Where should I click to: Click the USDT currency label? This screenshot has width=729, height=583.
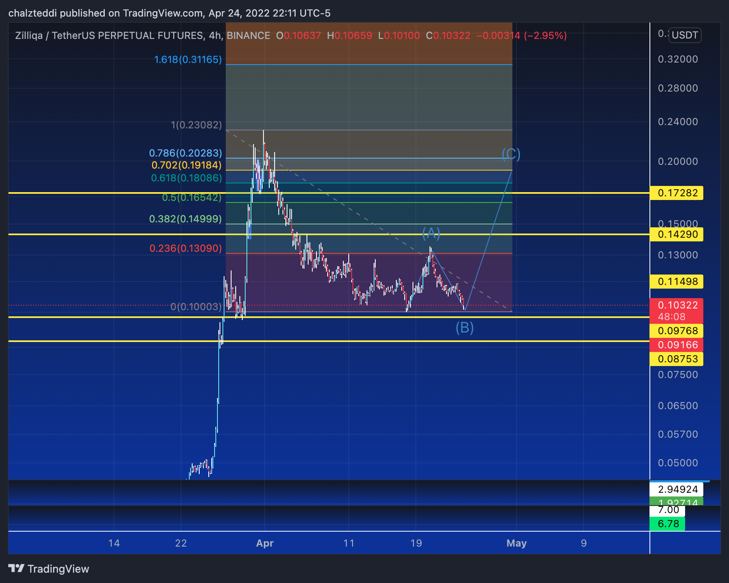pyautogui.click(x=685, y=35)
